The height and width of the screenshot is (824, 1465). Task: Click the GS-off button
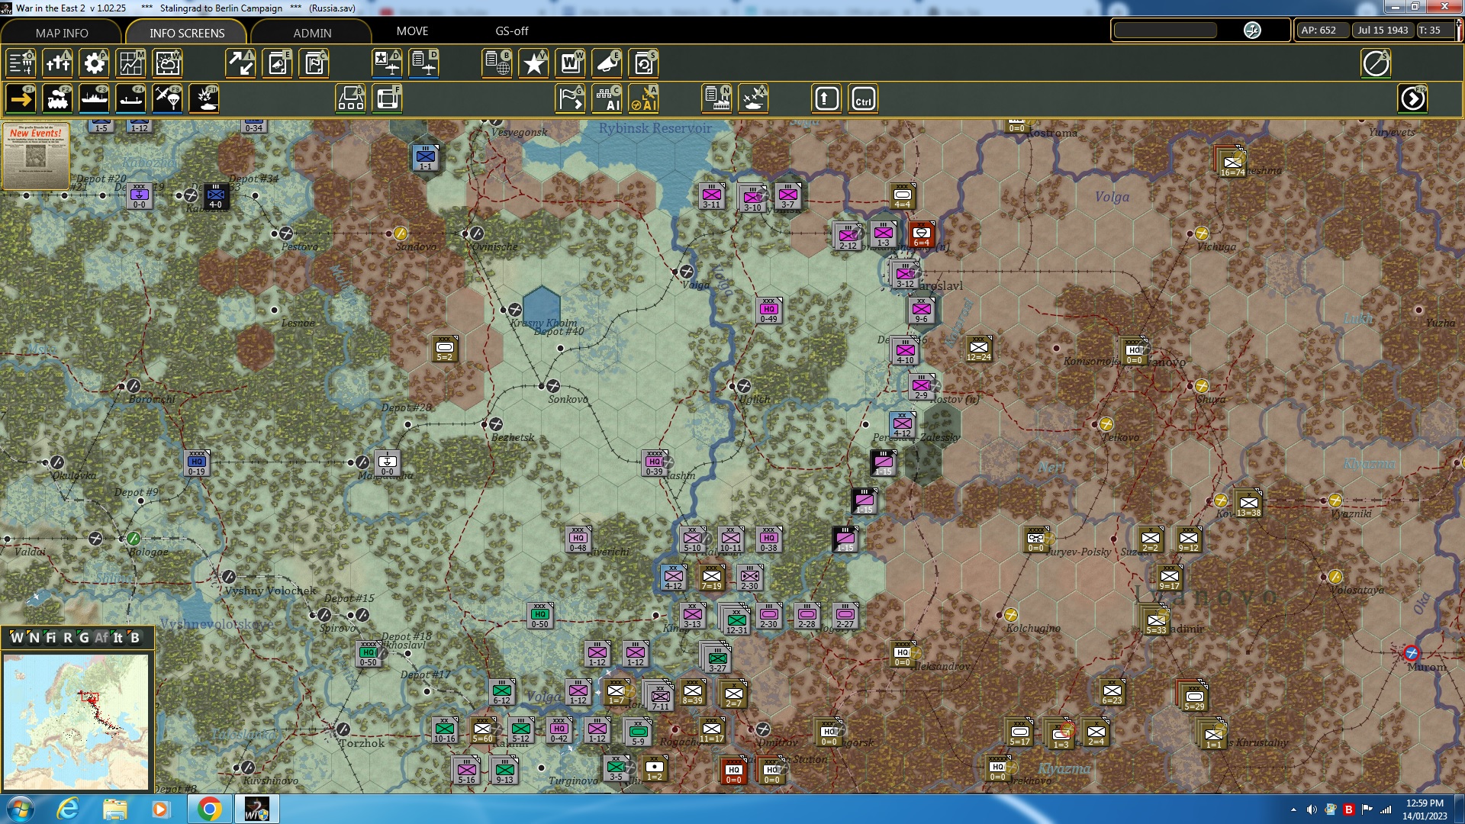pyautogui.click(x=511, y=31)
